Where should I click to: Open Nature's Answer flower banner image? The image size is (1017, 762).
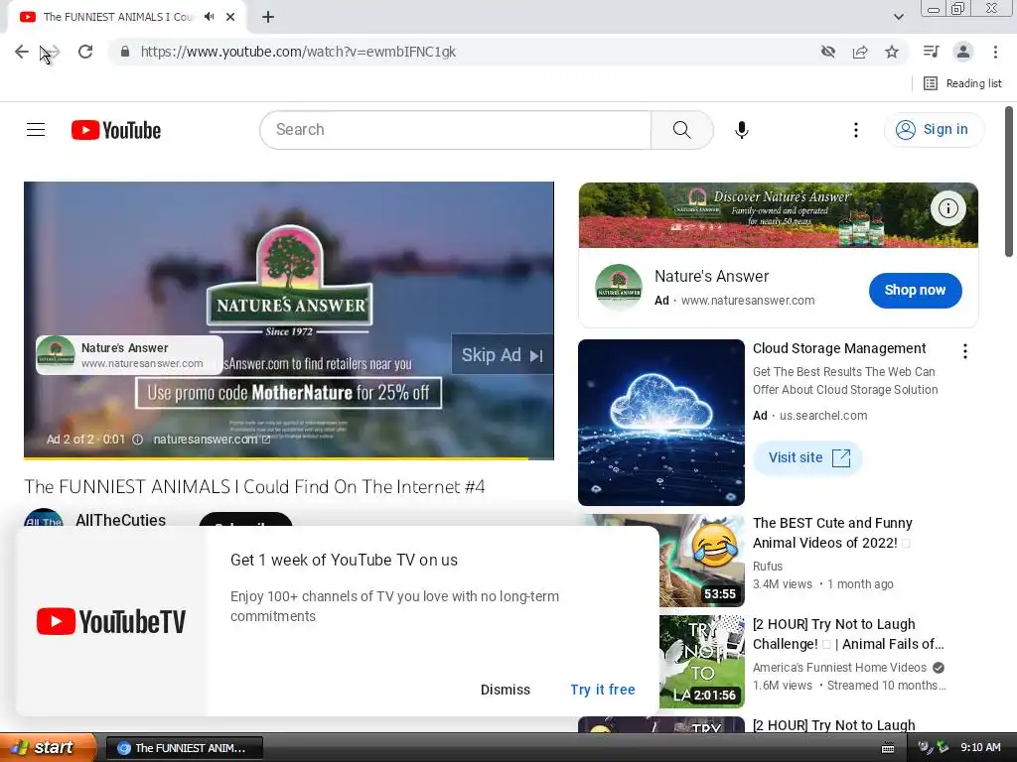[778, 215]
